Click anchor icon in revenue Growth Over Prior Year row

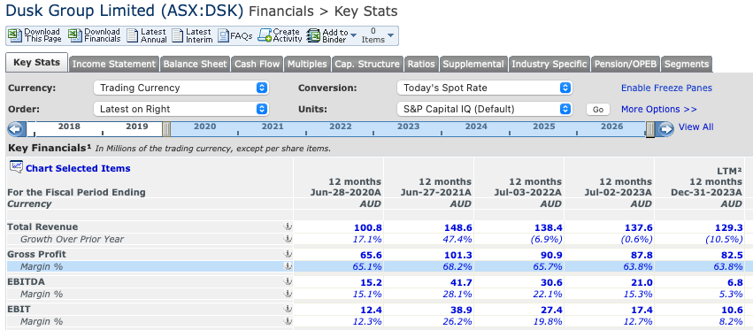tap(288, 239)
